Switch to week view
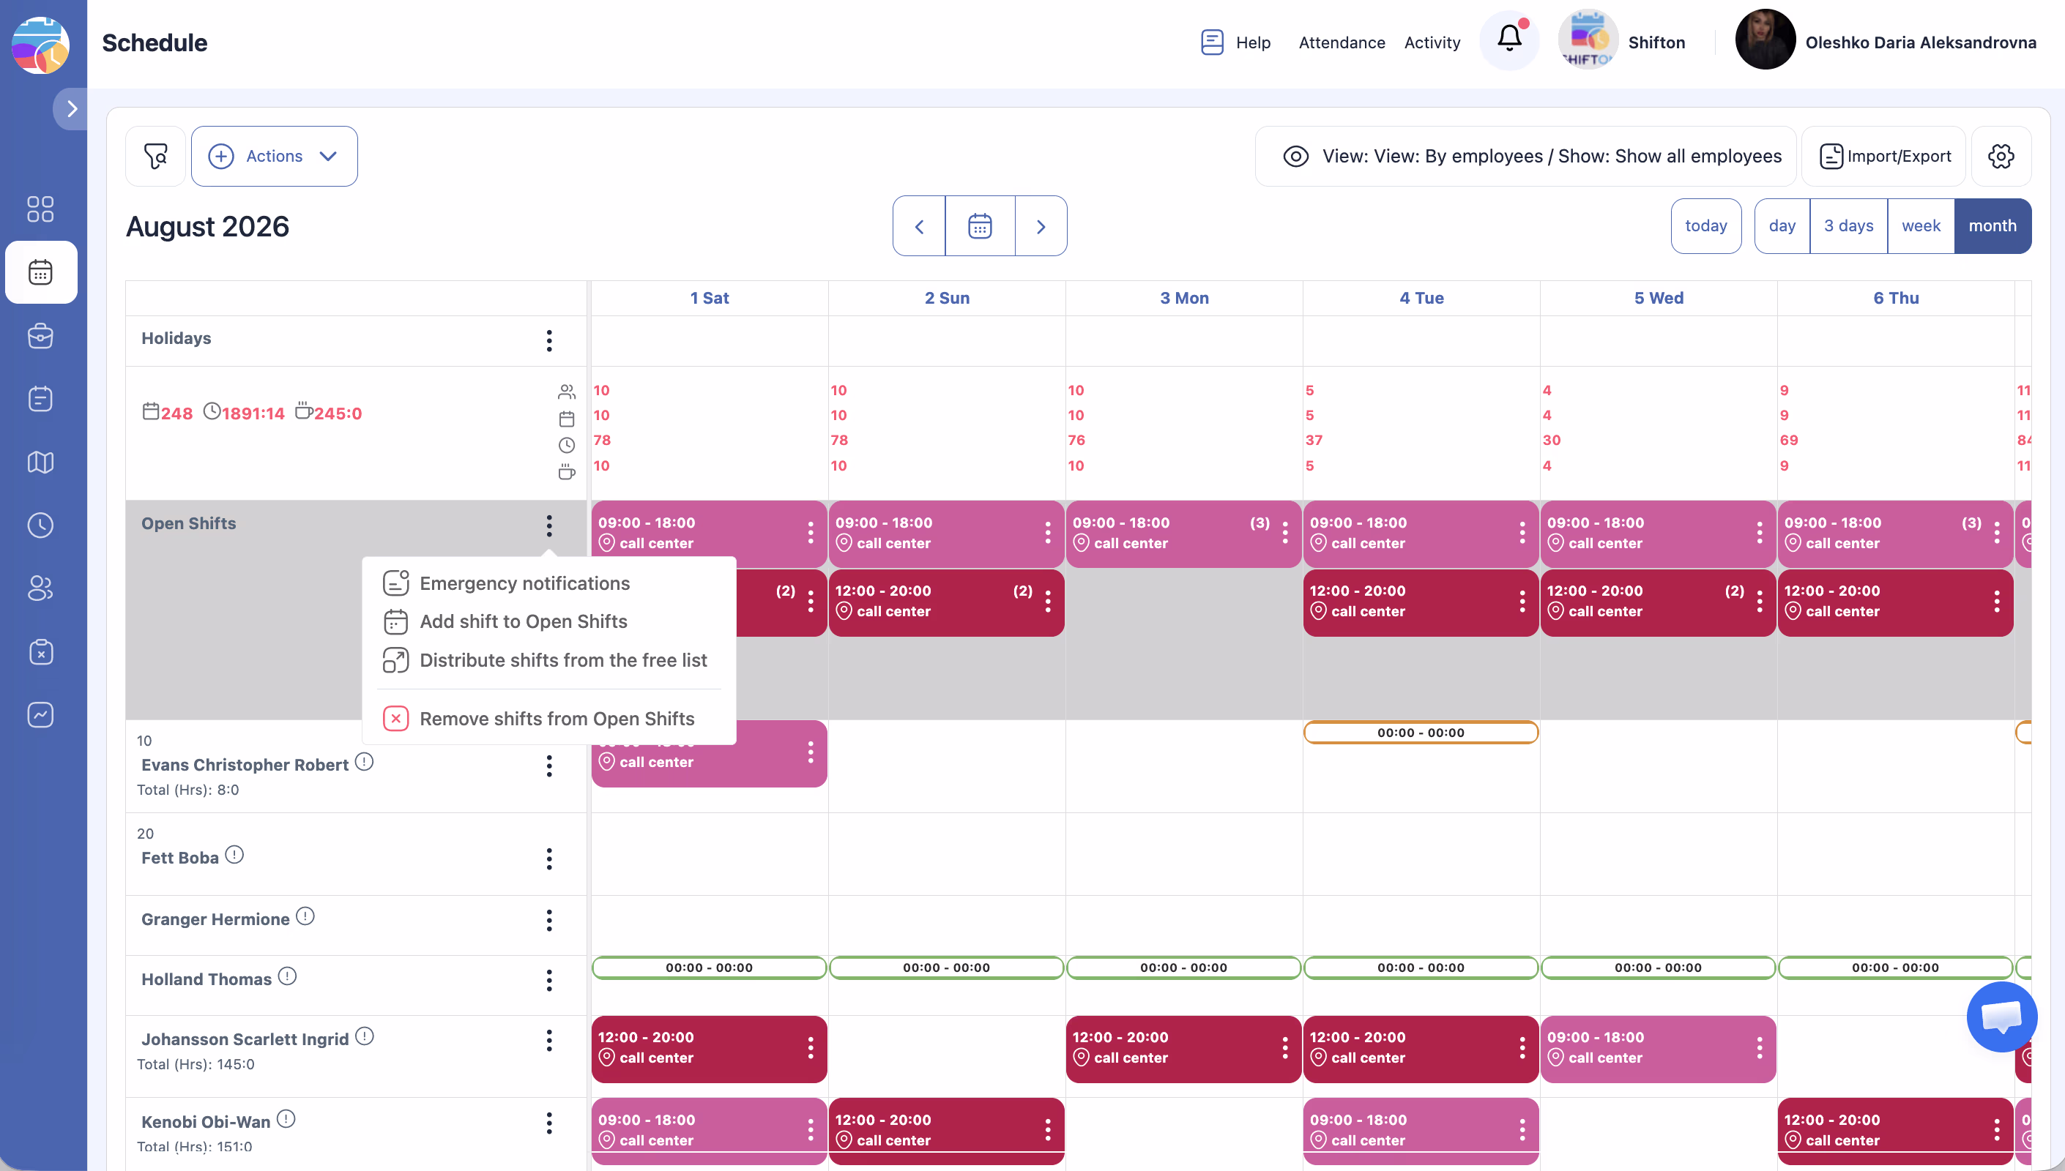The height and width of the screenshot is (1171, 2065). (1920, 226)
